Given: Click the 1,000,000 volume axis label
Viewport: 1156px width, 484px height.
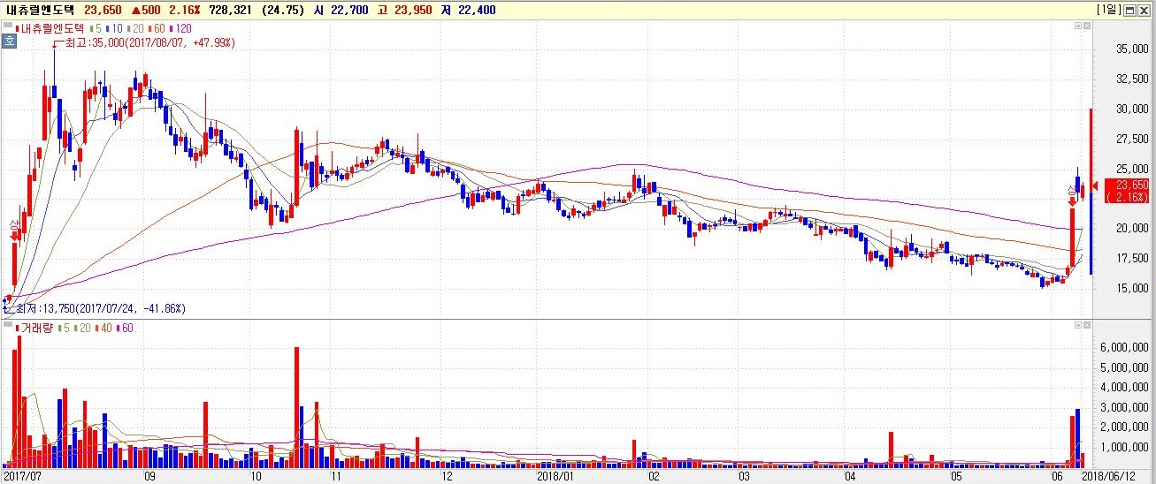Looking at the screenshot, I should pyautogui.click(x=1126, y=448).
